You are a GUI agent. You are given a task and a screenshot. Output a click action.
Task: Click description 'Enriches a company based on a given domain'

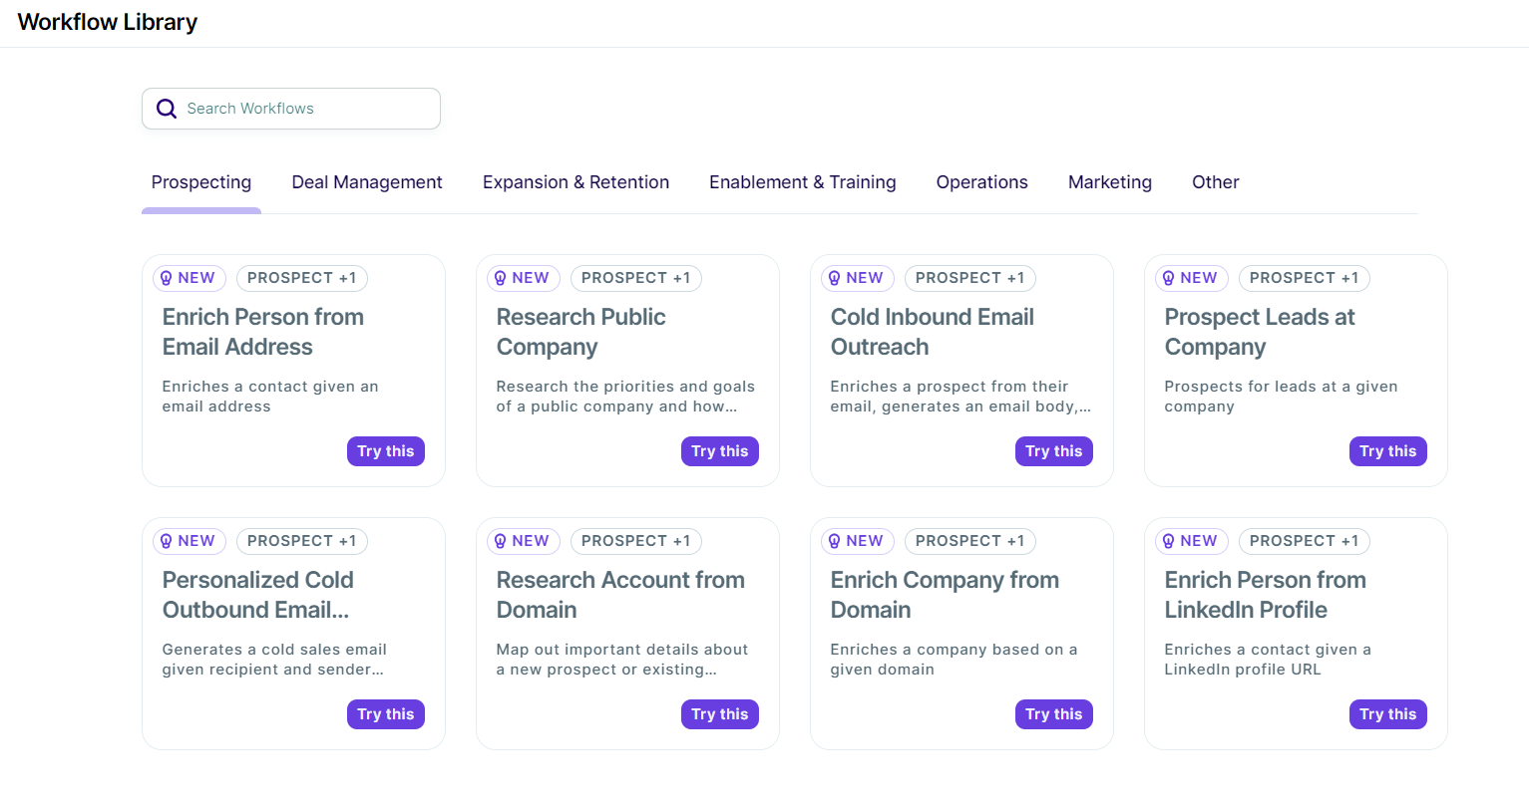coord(955,660)
